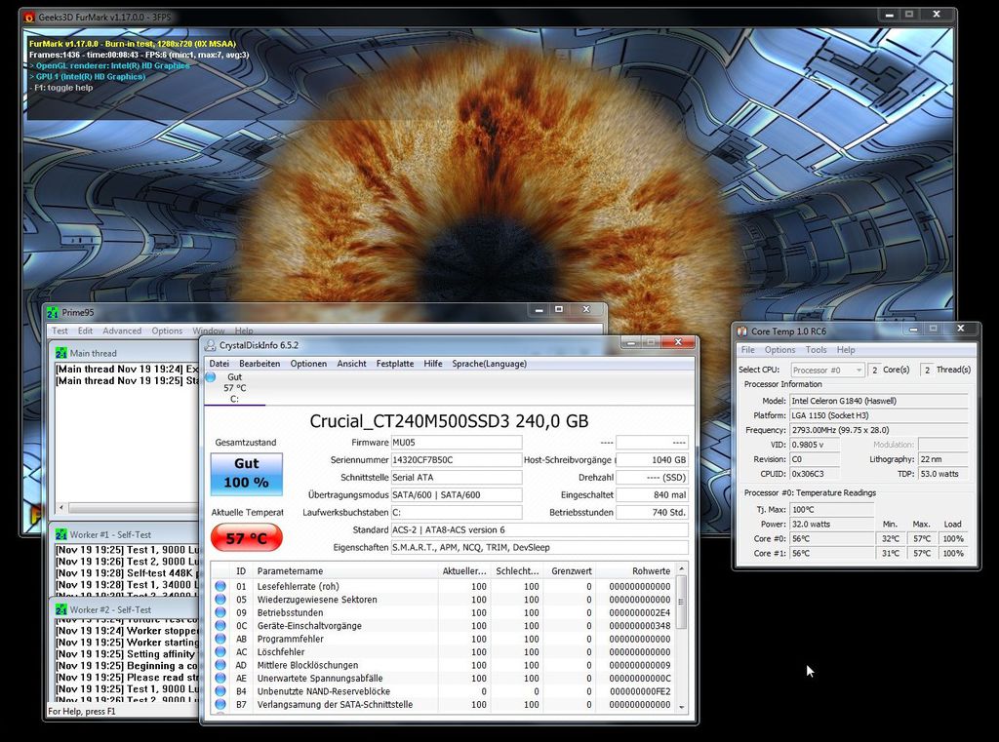
Task: Click the status dot for Verlangsamung der SATA-Schnittstelle
Action: pos(220,704)
